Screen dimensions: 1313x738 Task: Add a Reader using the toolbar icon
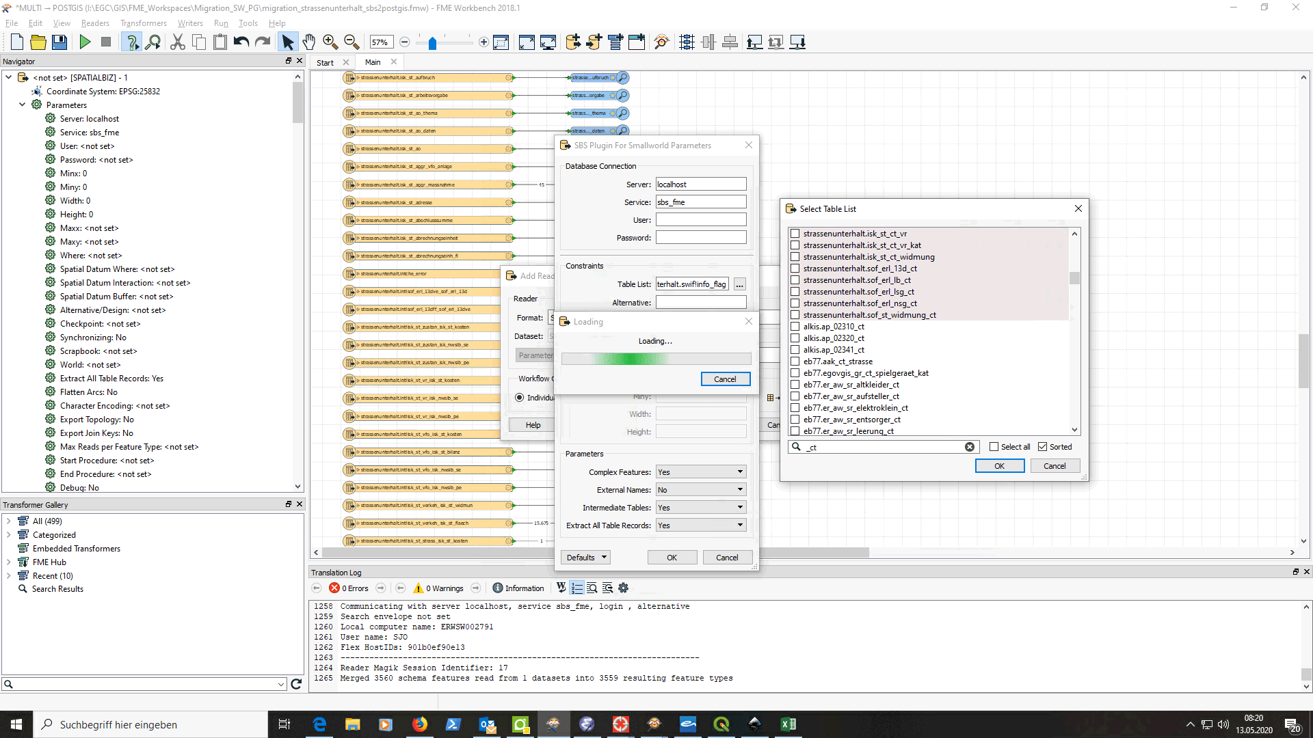[573, 42]
